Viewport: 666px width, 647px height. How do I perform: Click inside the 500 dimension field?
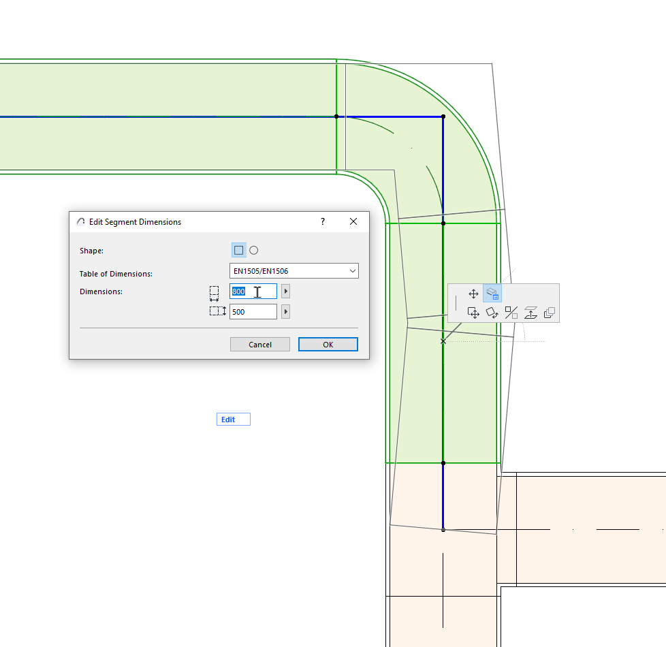pyautogui.click(x=253, y=311)
